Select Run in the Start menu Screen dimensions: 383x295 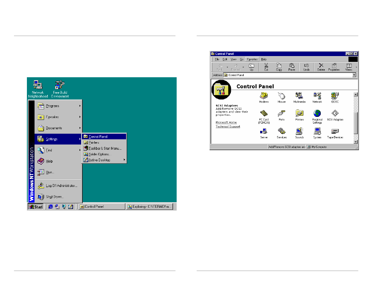pos(58,172)
